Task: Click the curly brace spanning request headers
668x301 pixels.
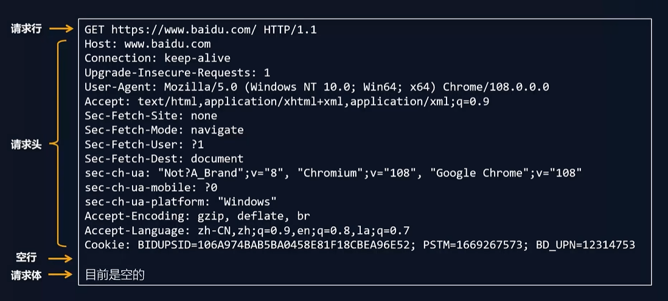Action: coord(58,144)
